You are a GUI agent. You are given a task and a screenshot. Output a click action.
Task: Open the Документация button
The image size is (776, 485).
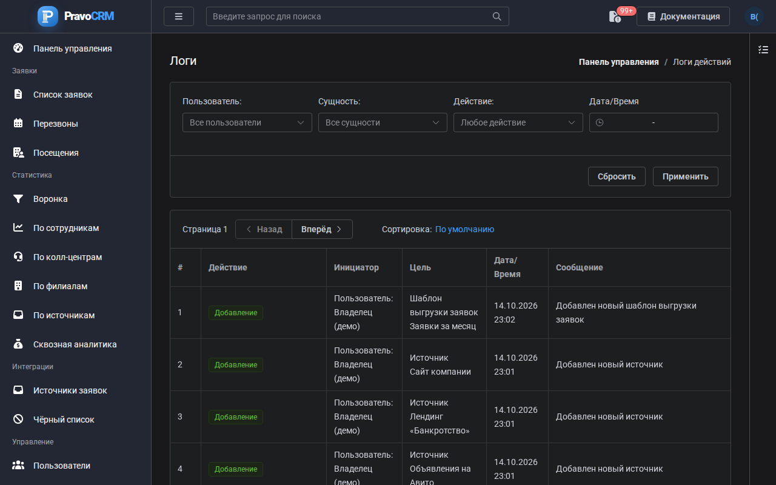pos(683,16)
